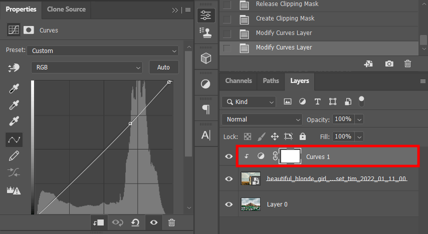Click the Opacity 100% value field
428x234 pixels.
pyautogui.click(x=343, y=119)
